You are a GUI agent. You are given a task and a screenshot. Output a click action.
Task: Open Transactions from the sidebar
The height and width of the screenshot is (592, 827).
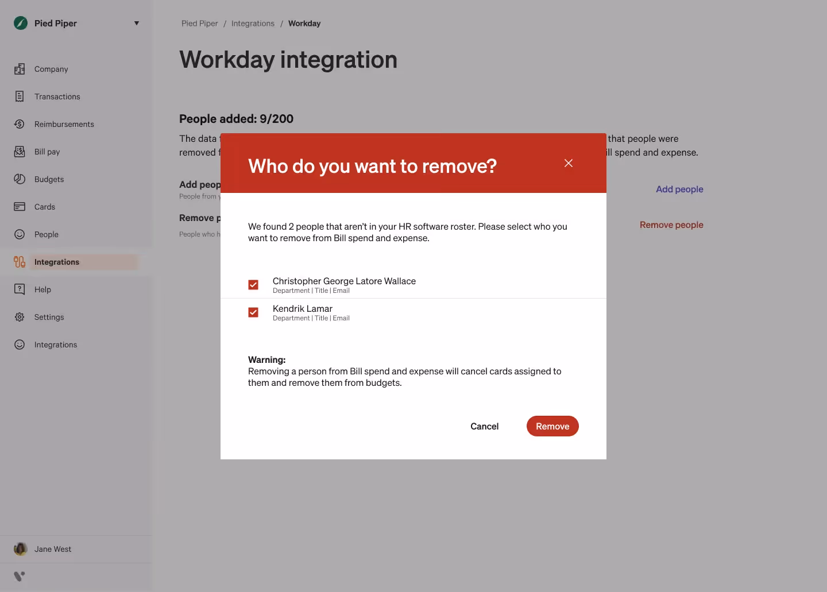click(x=57, y=96)
